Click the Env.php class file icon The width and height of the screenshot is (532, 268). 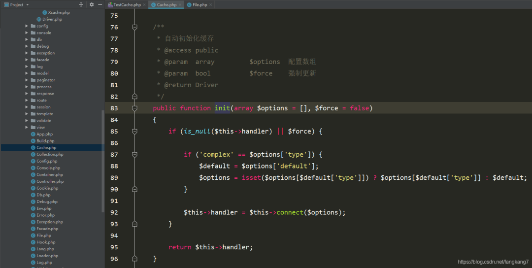coord(33,208)
